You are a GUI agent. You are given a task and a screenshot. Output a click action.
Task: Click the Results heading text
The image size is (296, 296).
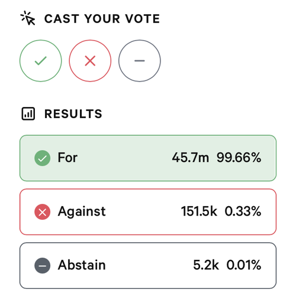pyautogui.click(x=73, y=114)
